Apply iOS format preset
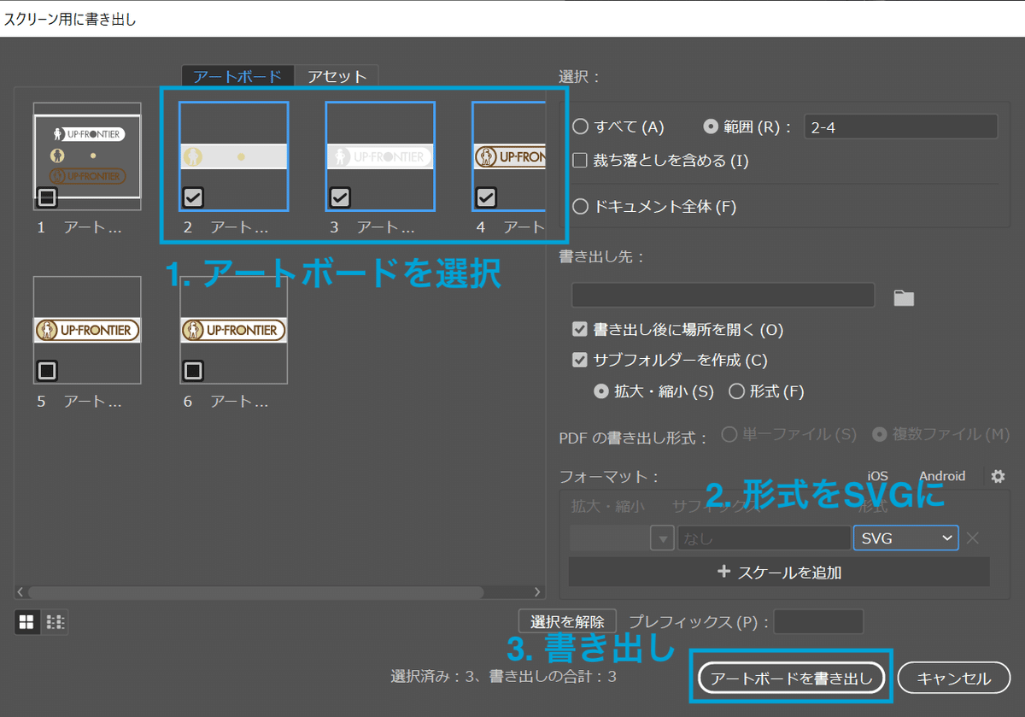The image size is (1025, 717). (x=877, y=476)
